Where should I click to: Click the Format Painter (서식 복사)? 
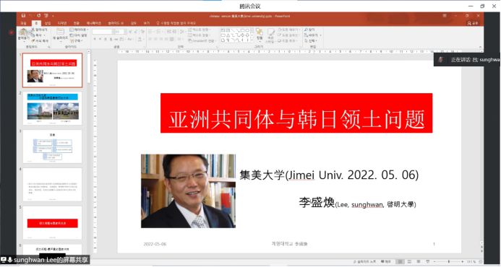click(x=40, y=41)
